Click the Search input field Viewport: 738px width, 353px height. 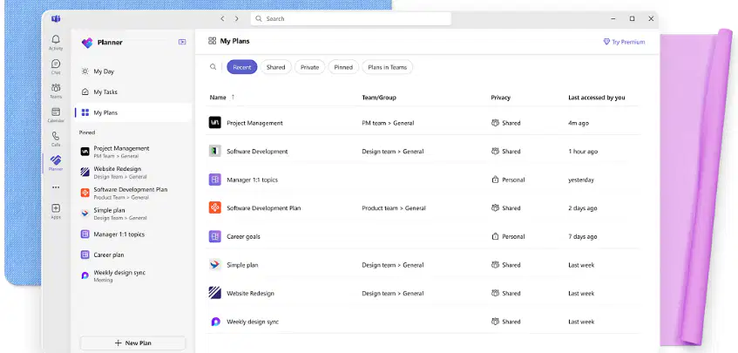pos(351,19)
